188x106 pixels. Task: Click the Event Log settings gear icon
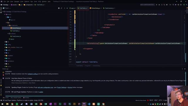pos(3,78)
